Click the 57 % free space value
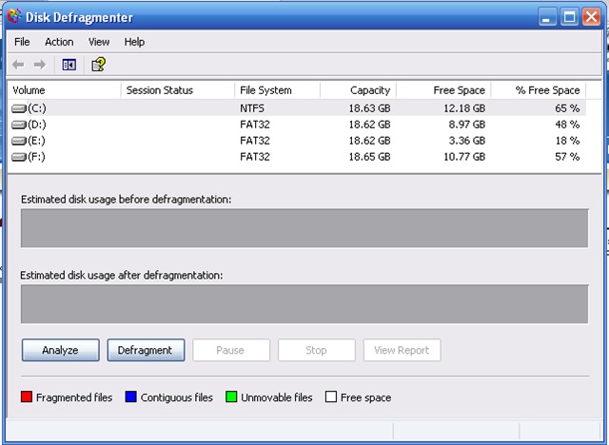Screen dimensions: 609x445 (x=567, y=157)
